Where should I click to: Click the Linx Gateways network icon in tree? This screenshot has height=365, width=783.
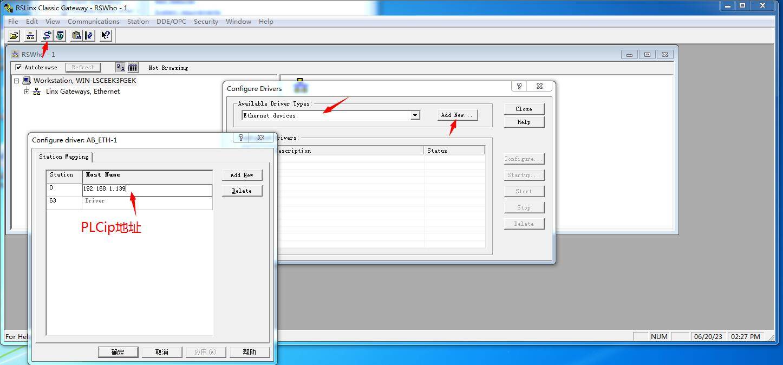click(37, 92)
